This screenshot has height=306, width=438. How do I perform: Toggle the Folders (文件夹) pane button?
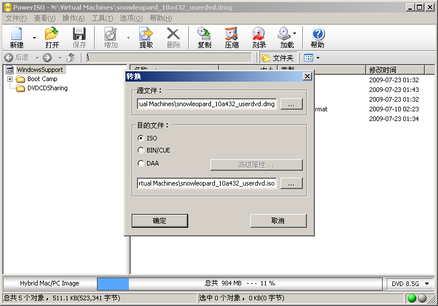tap(277, 58)
